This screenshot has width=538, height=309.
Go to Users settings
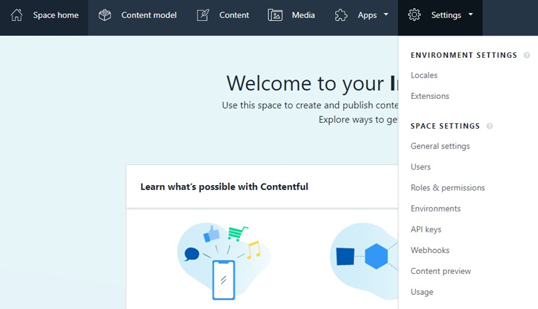pos(421,167)
